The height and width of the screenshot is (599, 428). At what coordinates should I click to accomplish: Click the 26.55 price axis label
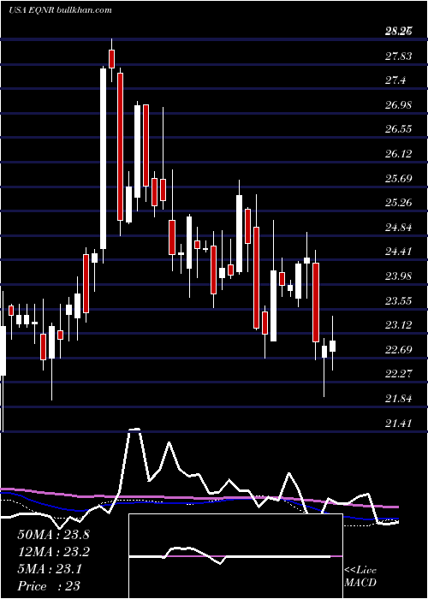click(x=399, y=129)
